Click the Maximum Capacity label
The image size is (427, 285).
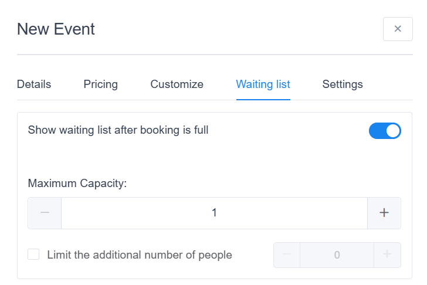(x=77, y=184)
